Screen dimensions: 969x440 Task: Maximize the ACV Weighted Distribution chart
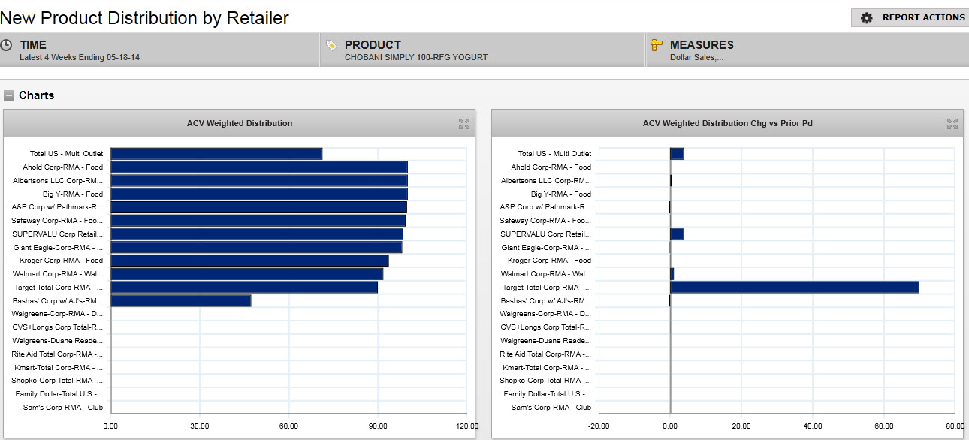464,124
